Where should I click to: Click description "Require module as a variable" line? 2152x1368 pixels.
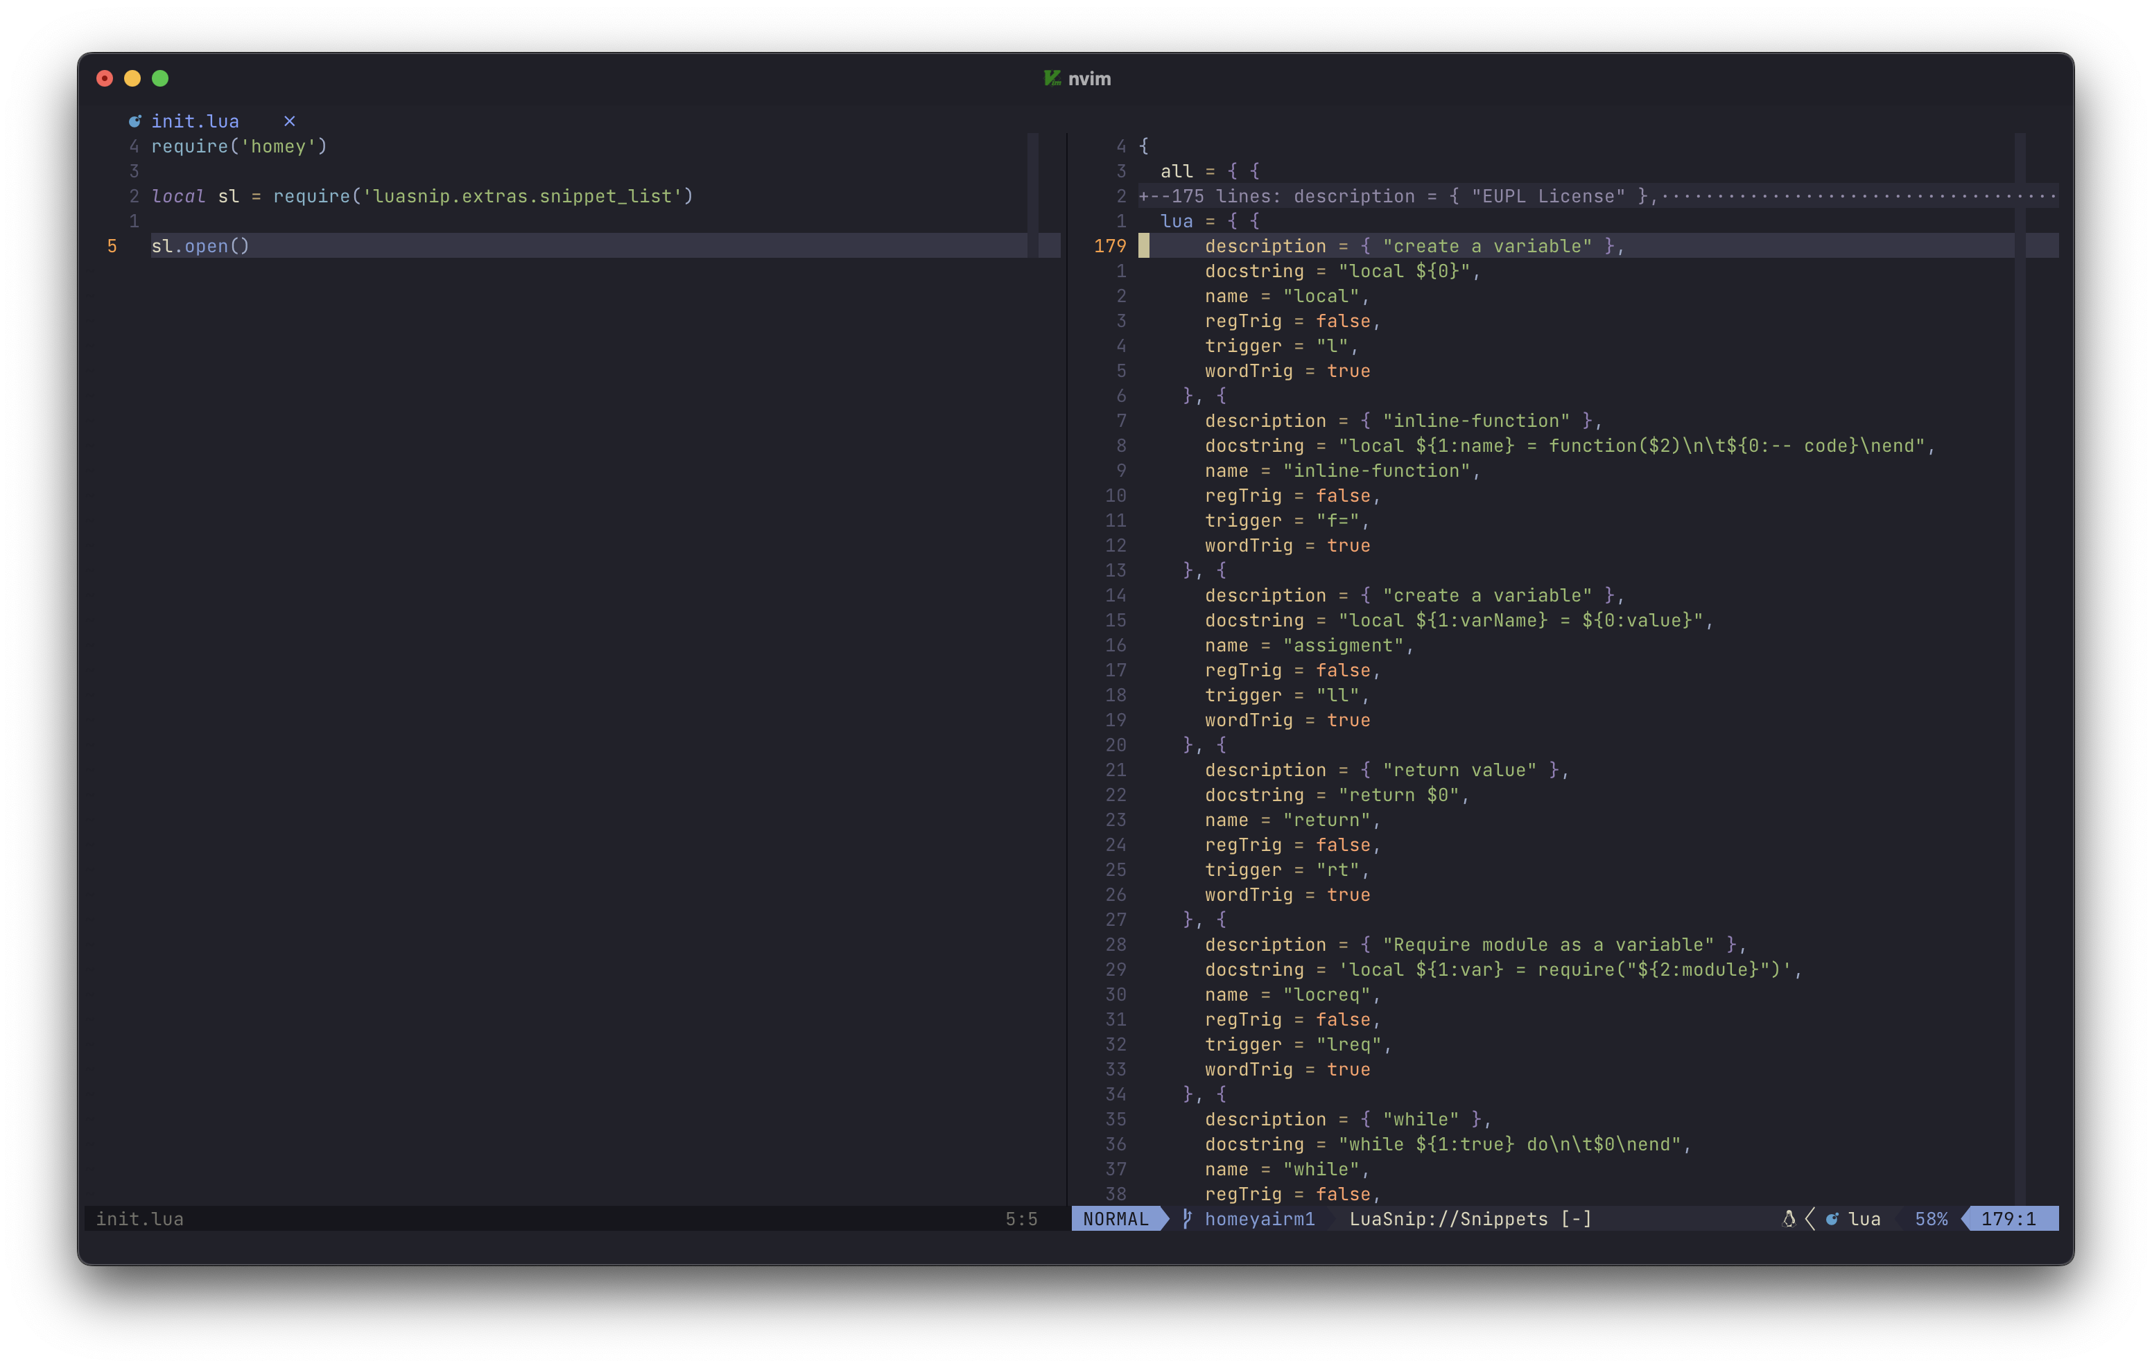tap(1475, 945)
